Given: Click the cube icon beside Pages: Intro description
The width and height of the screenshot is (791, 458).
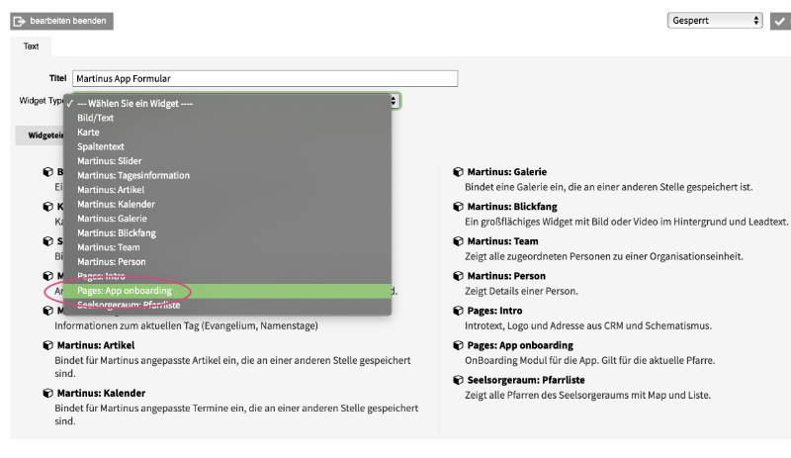Looking at the screenshot, I should pyautogui.click(x=459, y=311).
